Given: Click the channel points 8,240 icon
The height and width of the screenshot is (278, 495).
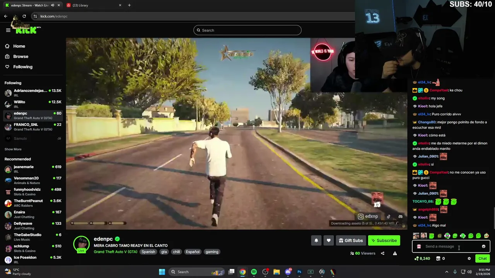Looking at the screenshot, I should [x=416, y=259].
